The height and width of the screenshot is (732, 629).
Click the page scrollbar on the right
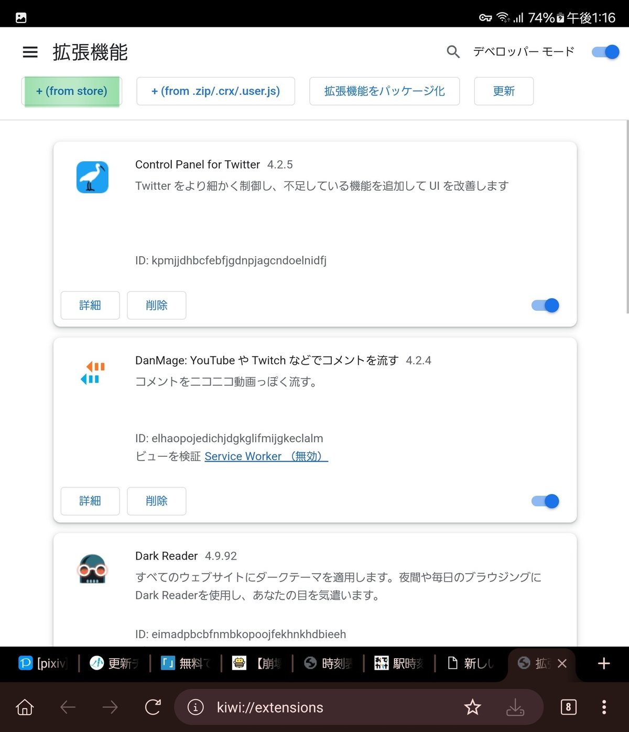[x=627, y=217]
